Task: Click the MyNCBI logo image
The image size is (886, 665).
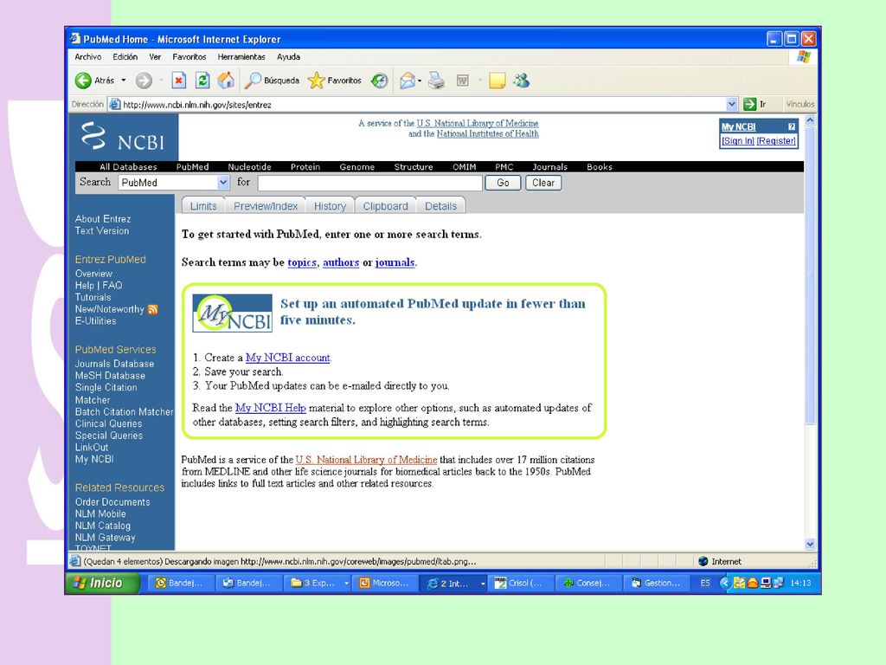Action: pyautogui.click(x=232, y=313)
